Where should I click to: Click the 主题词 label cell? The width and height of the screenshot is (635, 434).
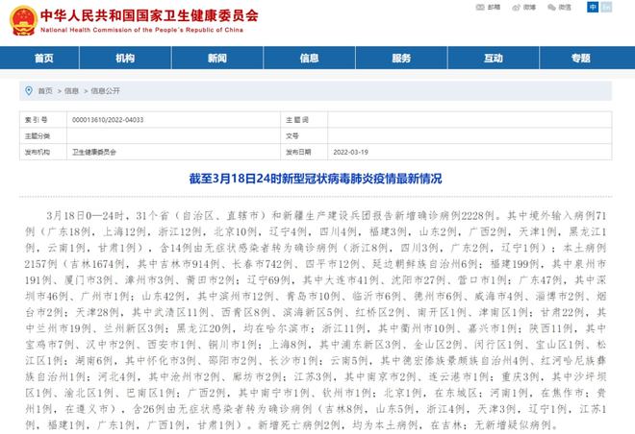pos(304,120)
